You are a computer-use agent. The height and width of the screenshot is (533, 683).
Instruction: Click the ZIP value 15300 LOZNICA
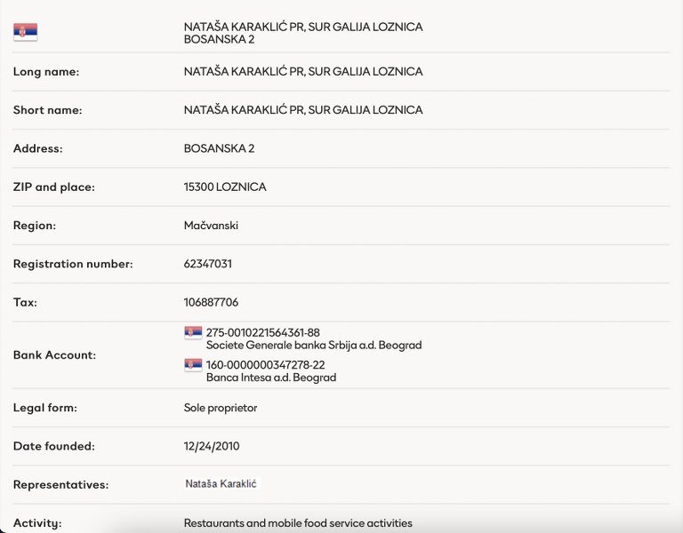click(224, 187)
